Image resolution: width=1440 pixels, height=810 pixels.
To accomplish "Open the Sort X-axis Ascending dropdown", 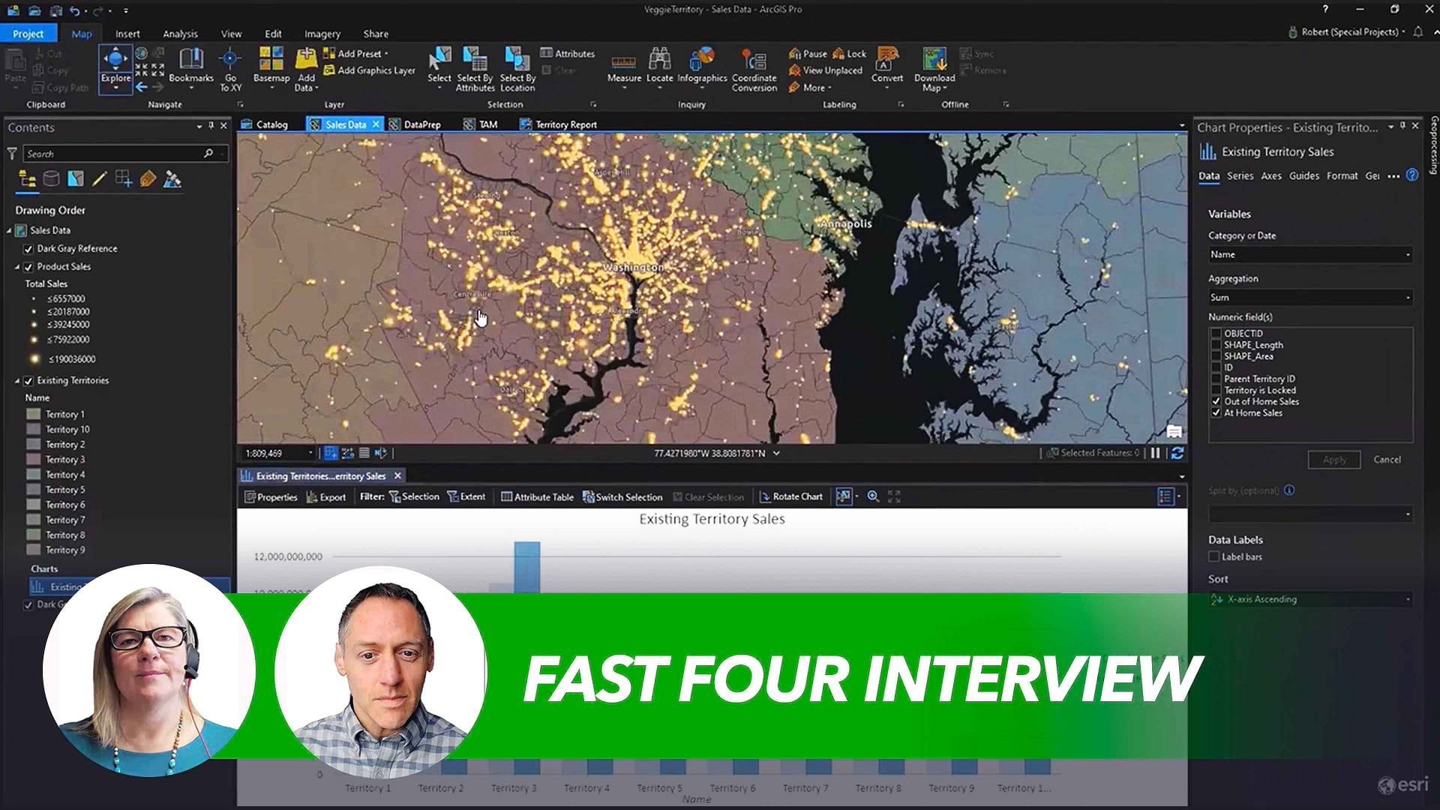I will 1310,599.
